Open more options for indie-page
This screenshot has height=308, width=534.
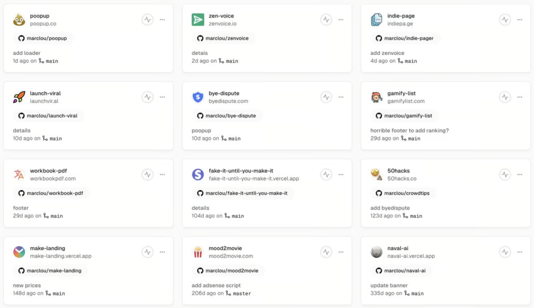pyautogui.click(x=520, y=20)
